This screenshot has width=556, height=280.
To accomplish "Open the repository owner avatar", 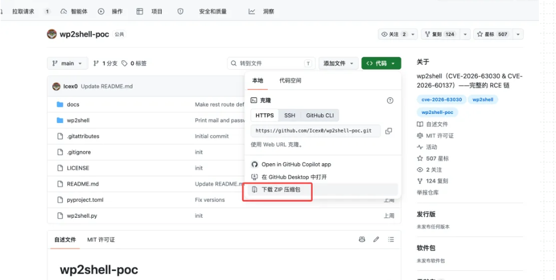I will [x=52, y=35].
